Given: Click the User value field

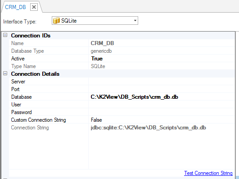Looking at the screenshot, I should [x=162, y=105].
